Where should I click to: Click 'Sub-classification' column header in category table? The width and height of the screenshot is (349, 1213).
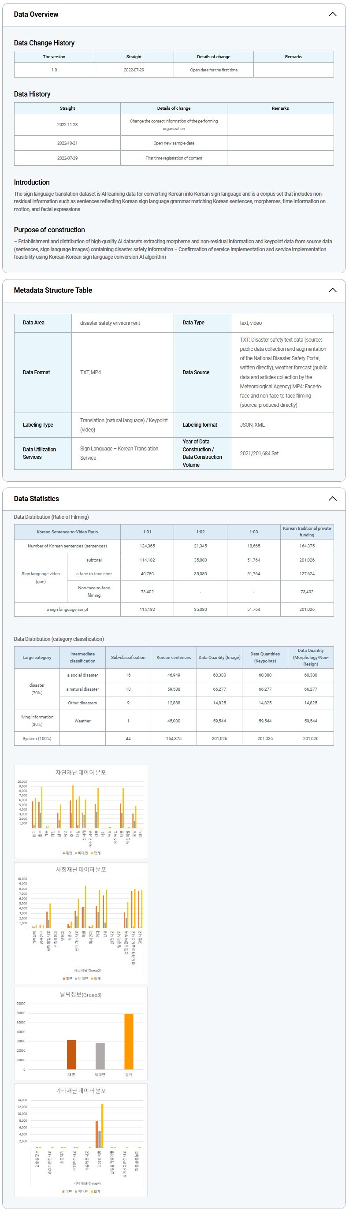(x=128, y=657)
